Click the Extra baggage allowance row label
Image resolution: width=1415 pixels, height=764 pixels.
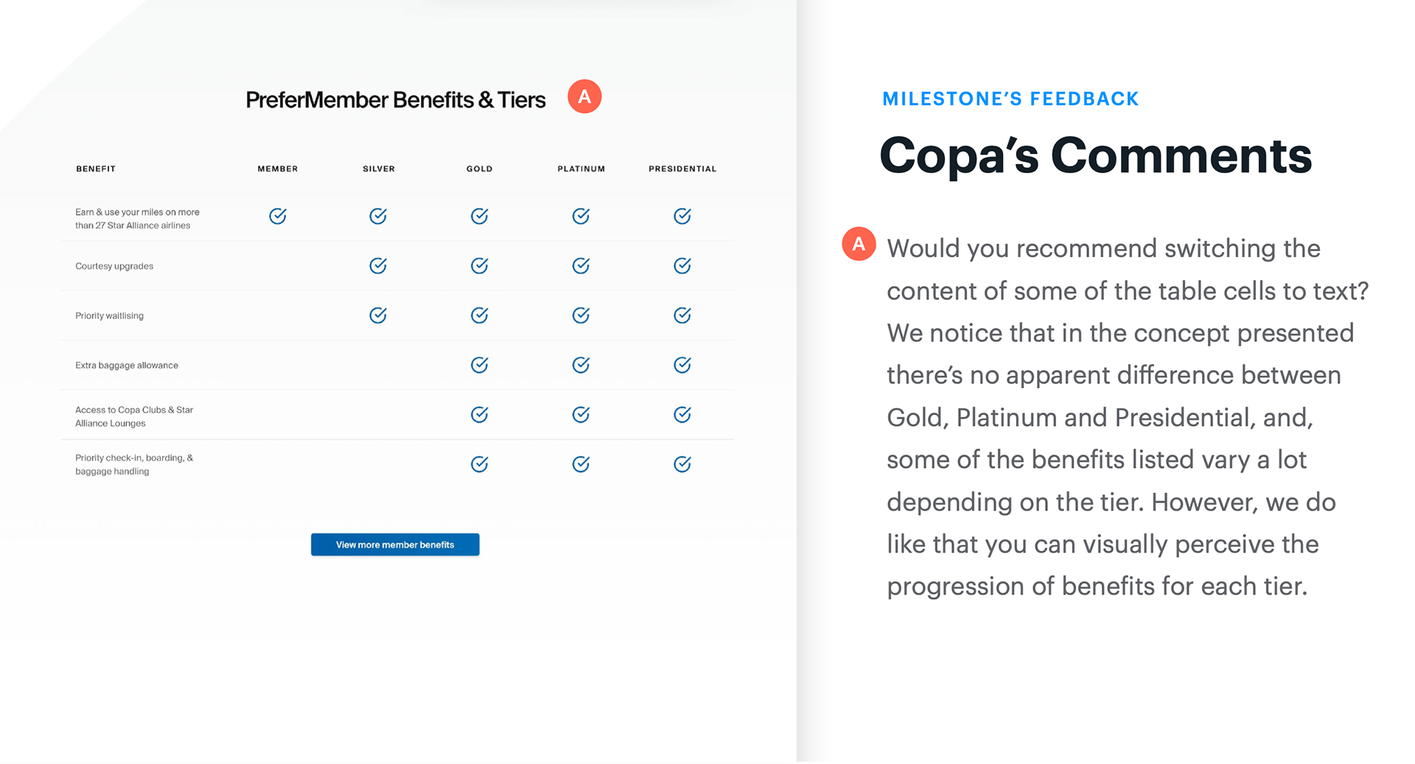point(127,365)
